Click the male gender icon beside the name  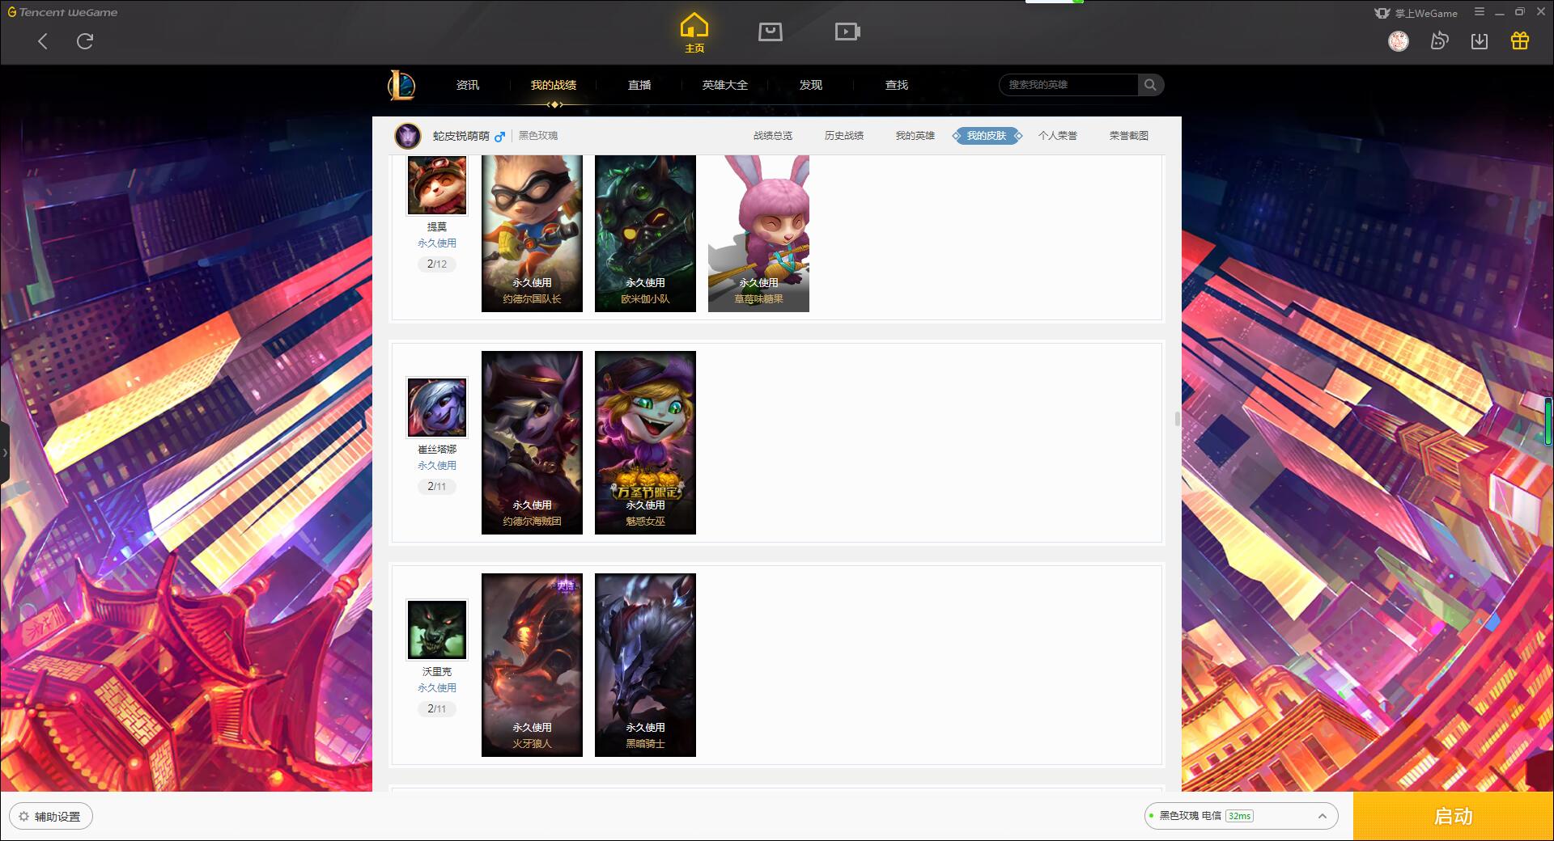(x=499, y=137)
